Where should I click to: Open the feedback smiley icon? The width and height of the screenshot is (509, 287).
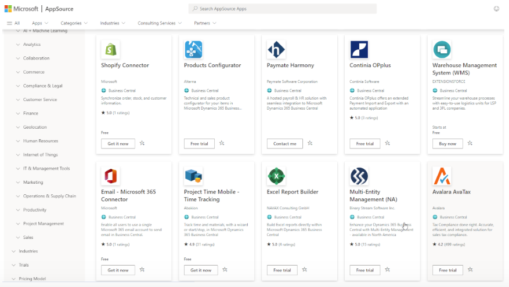(x=496, y=9)
